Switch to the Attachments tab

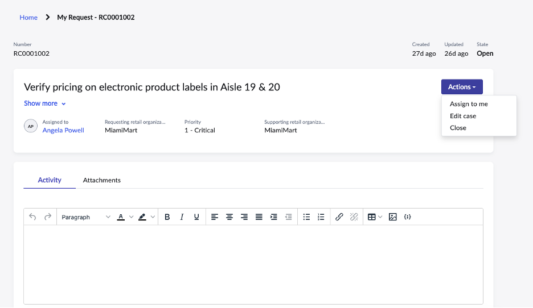click(101, 180)
